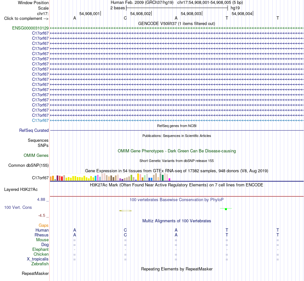Click the chr17:54,908,001-54,908,005 position text

[x=210, y=3]
